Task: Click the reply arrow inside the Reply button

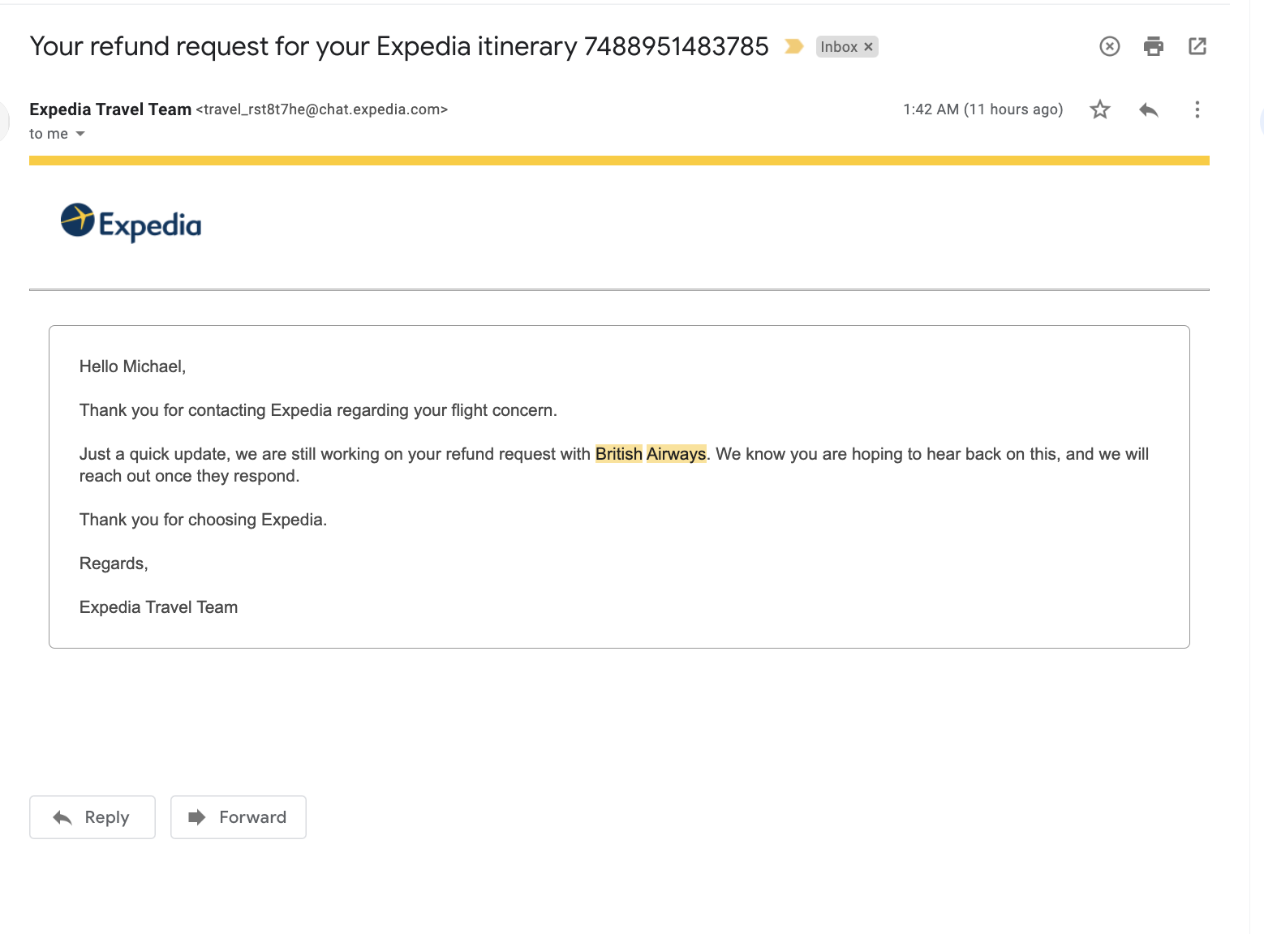Action: point(62,817)
